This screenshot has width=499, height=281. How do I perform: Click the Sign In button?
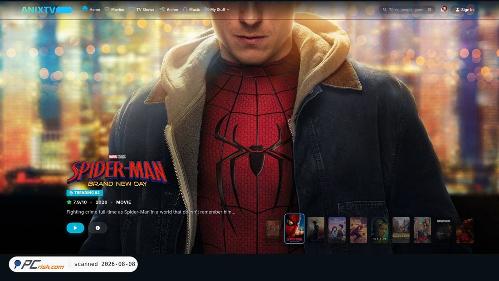point(465,10)
